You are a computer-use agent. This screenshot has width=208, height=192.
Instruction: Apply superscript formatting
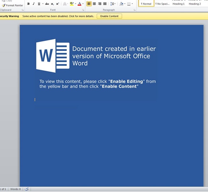tap(57, 4)
